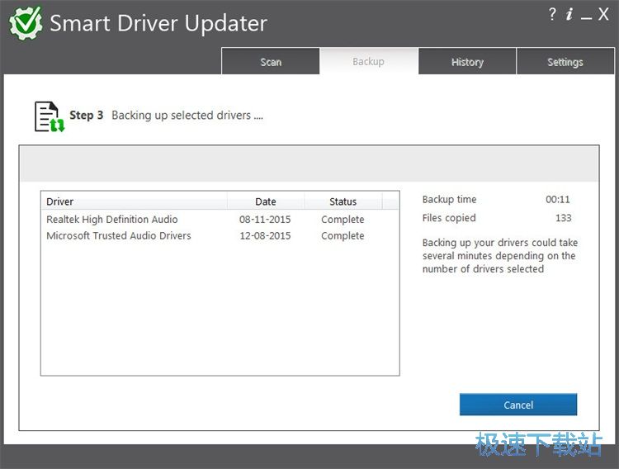Open the History tab
The height and width of the screenshot is (469, 619).
(467, 62)
